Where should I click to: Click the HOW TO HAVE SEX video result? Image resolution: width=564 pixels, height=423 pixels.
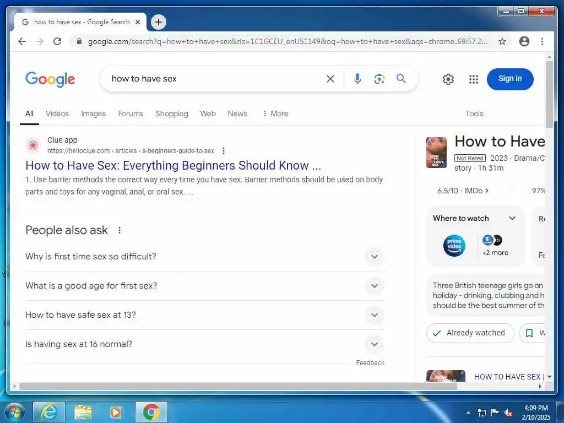click(508, 377)
